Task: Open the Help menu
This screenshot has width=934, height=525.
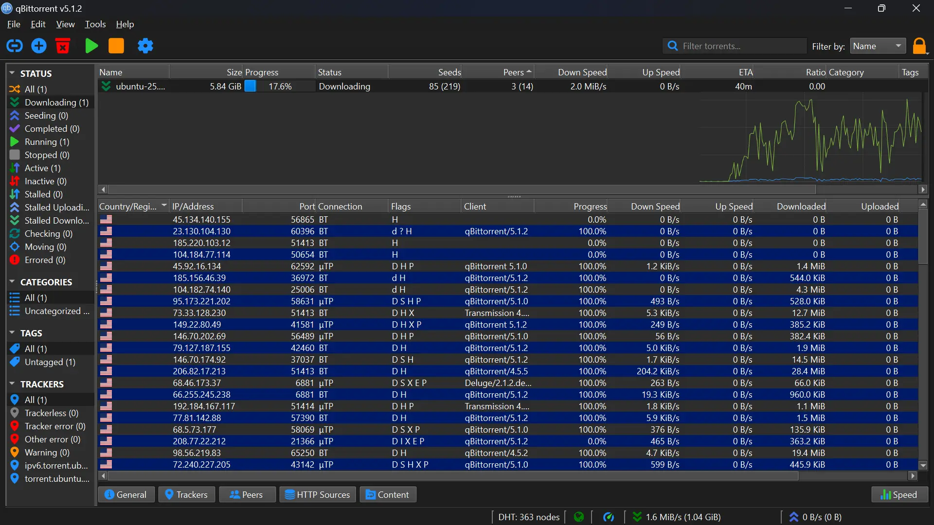Action: [125, 24]
